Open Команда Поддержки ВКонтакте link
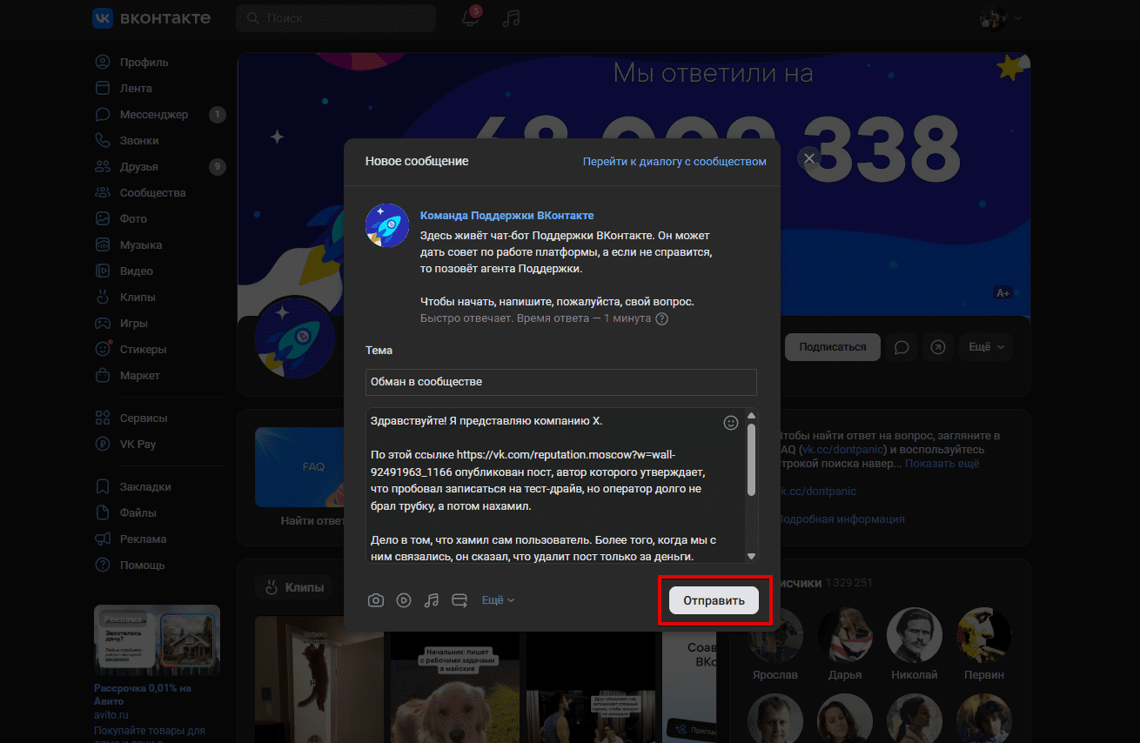Screen dimensions: 1140x743 (507, 215)
